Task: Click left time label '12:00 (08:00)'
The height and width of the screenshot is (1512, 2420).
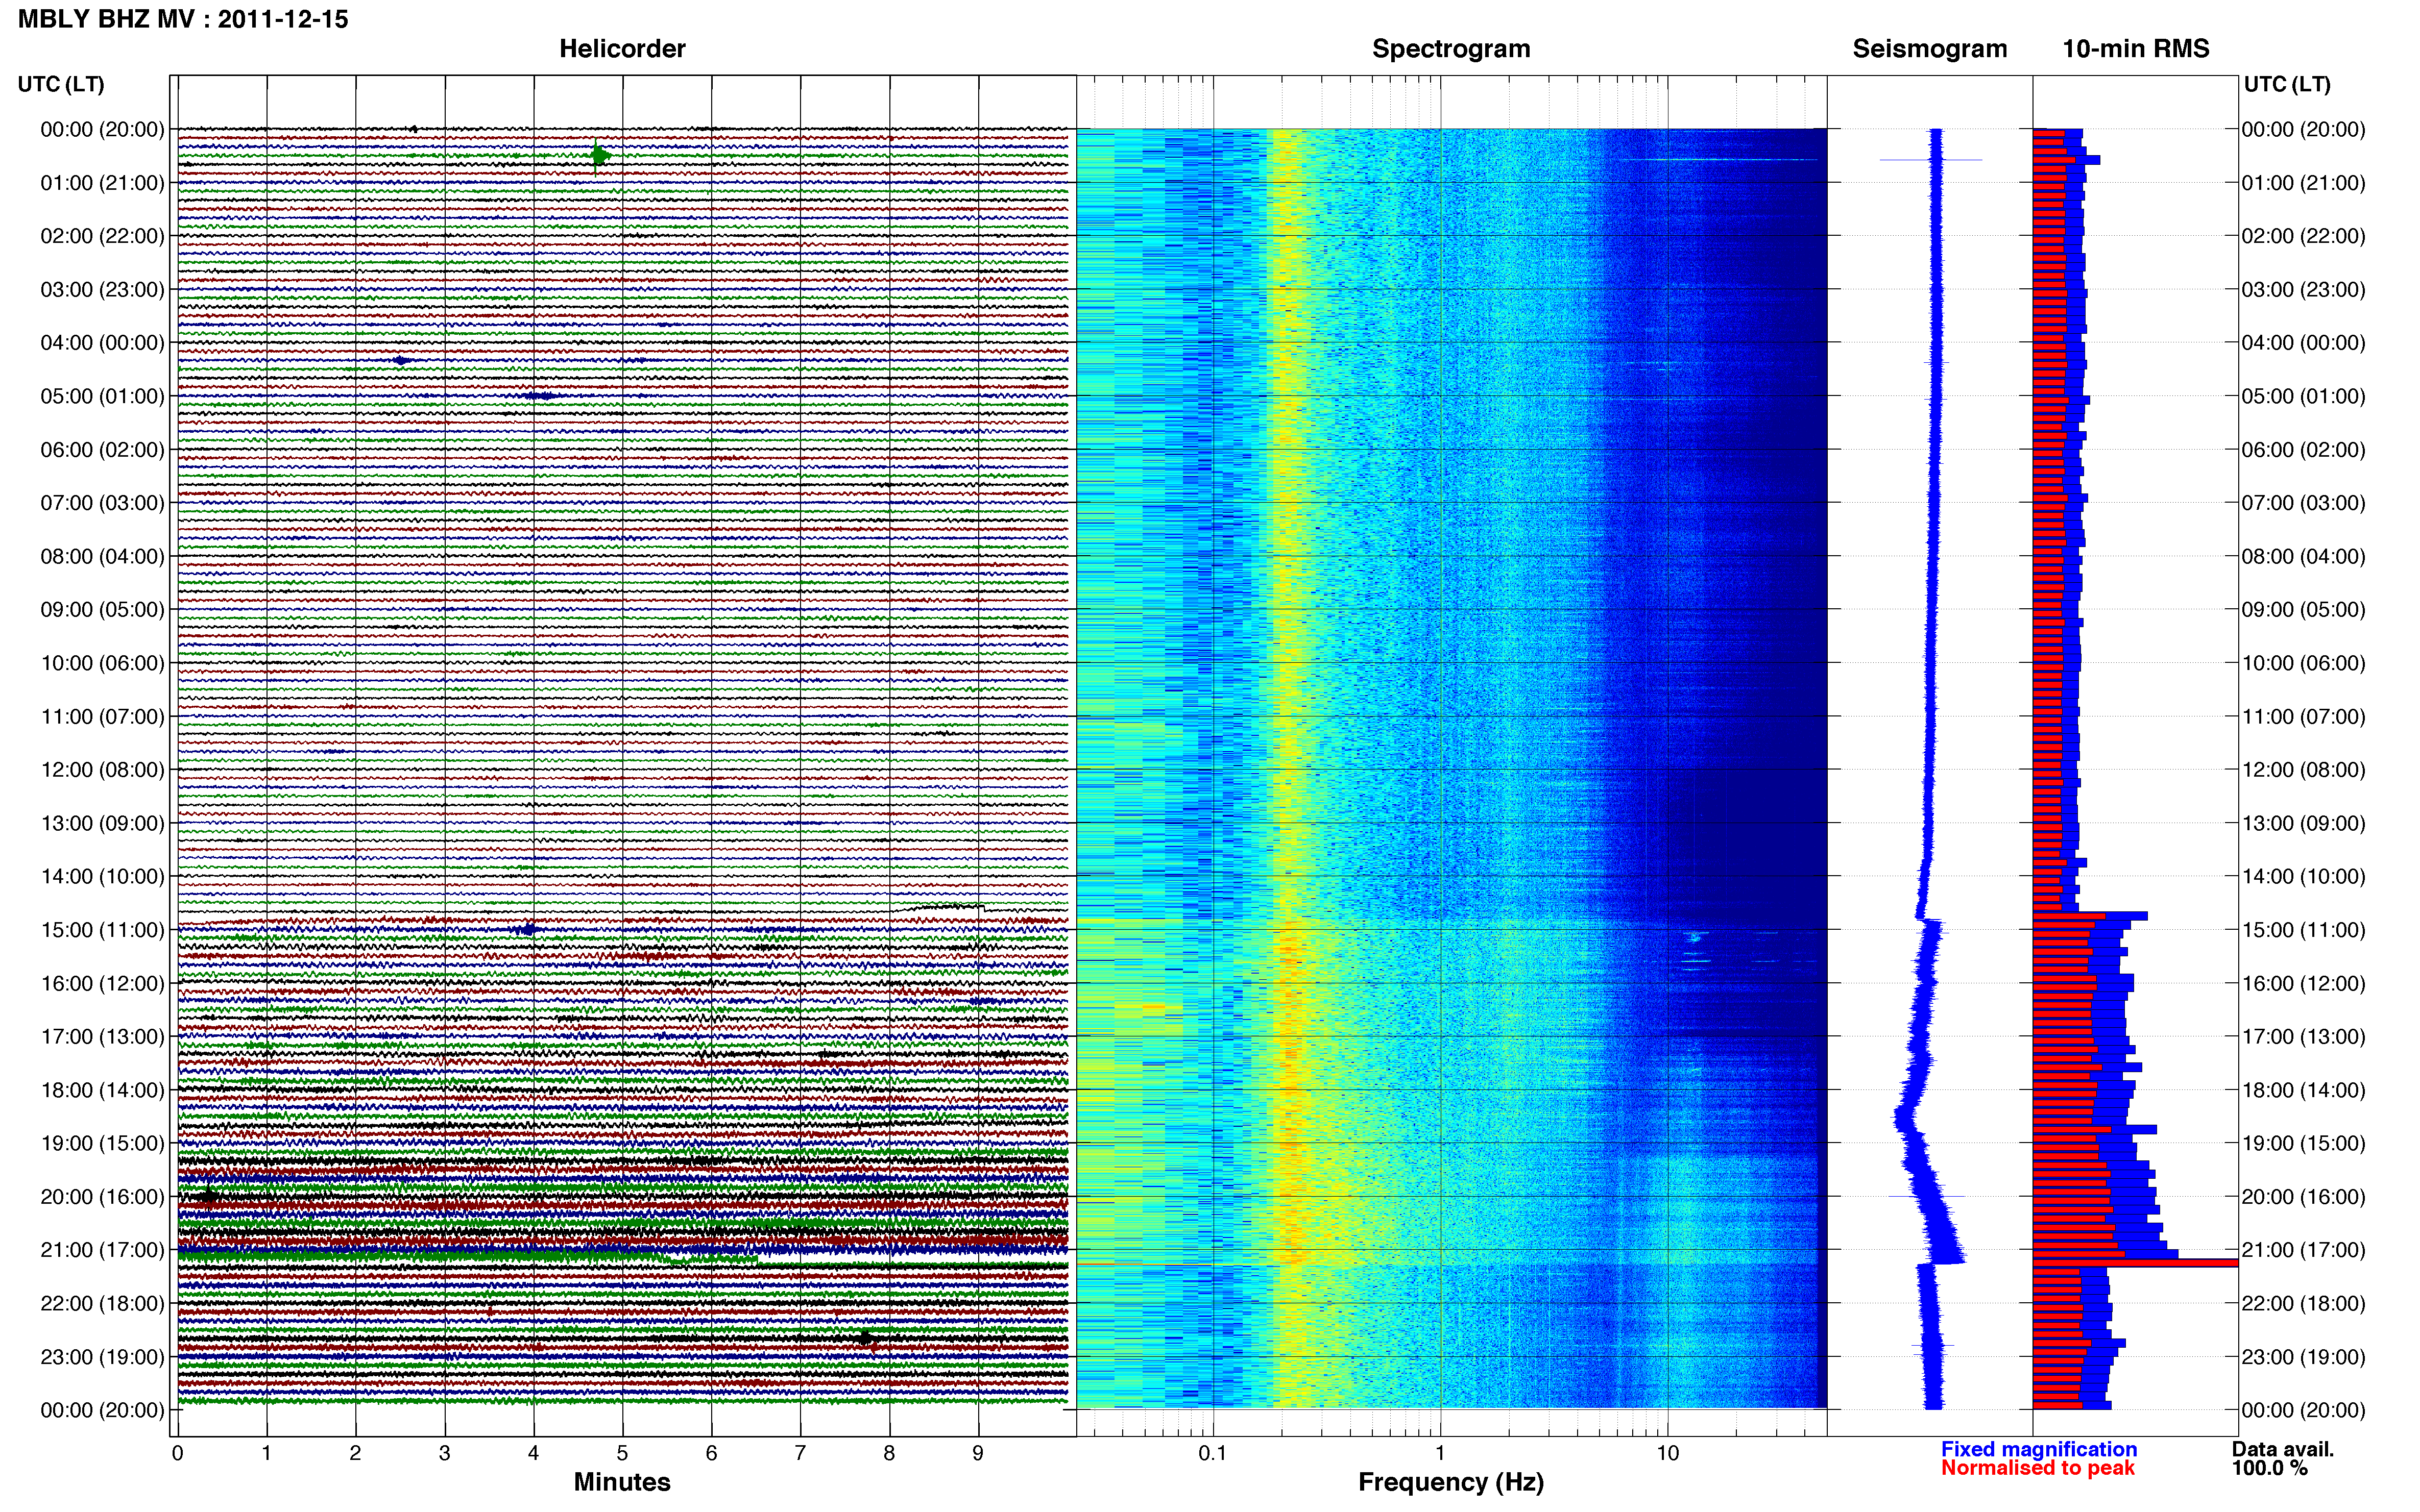Action: tap(102, 769)
